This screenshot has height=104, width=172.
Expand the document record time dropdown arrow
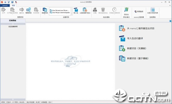114,15
